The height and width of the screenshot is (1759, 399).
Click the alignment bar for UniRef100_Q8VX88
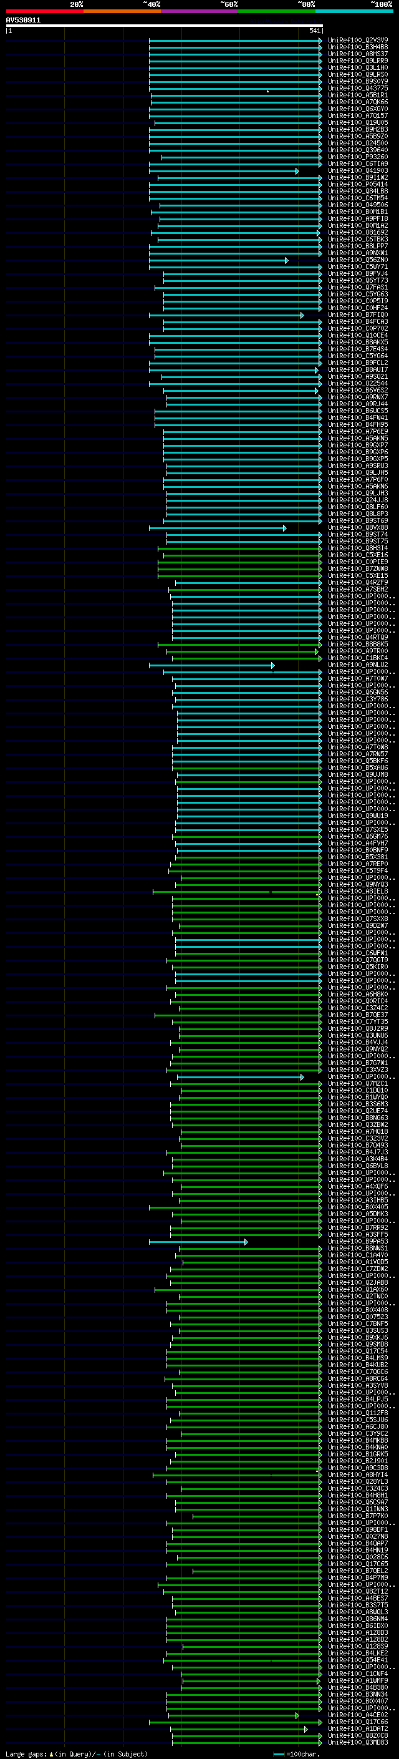click(x=218, y=528)
